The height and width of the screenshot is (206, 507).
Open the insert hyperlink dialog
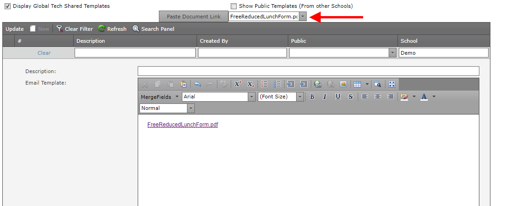(x=318, y=84)
